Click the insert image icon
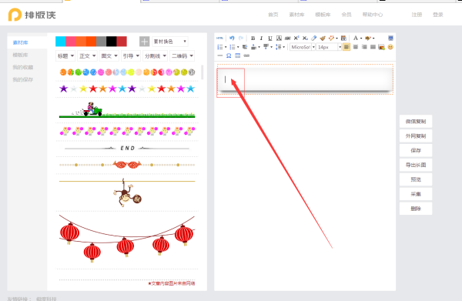This screenshot has width=462, height=301. click(382, 47)
